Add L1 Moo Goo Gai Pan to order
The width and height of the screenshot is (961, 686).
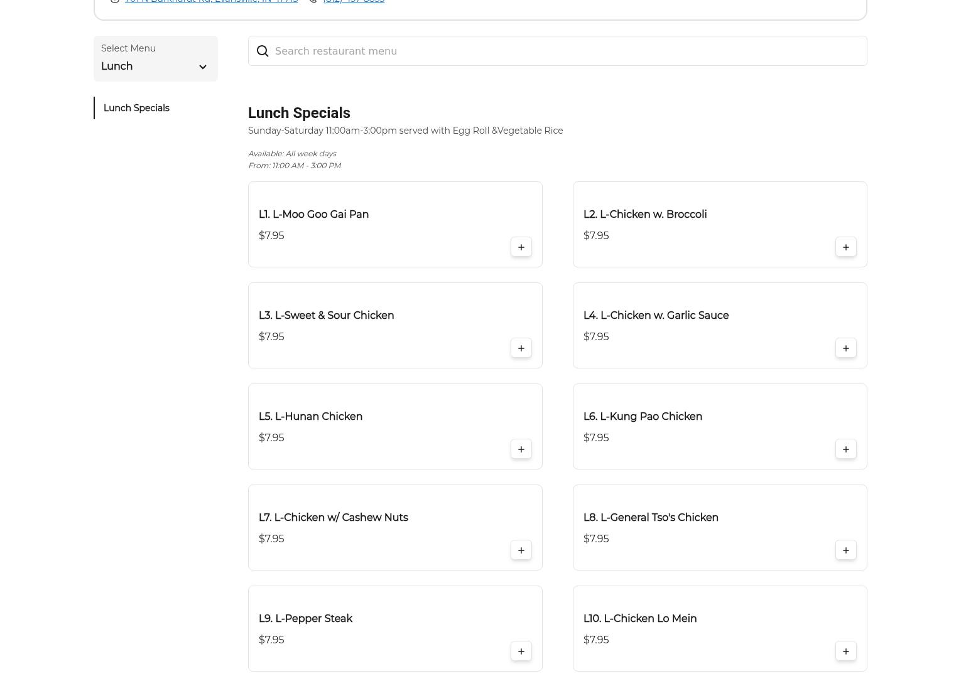click(521, 247)
